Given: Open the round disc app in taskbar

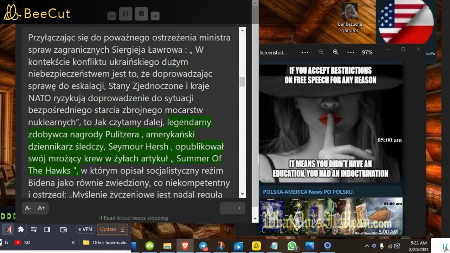Looking at the screenshot, I should pyautogui.click(x=327, y=246).
